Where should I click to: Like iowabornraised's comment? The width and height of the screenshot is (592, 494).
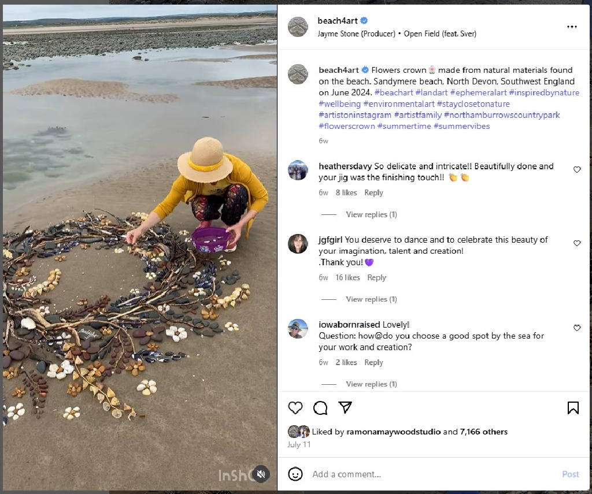tap(577, 328)
